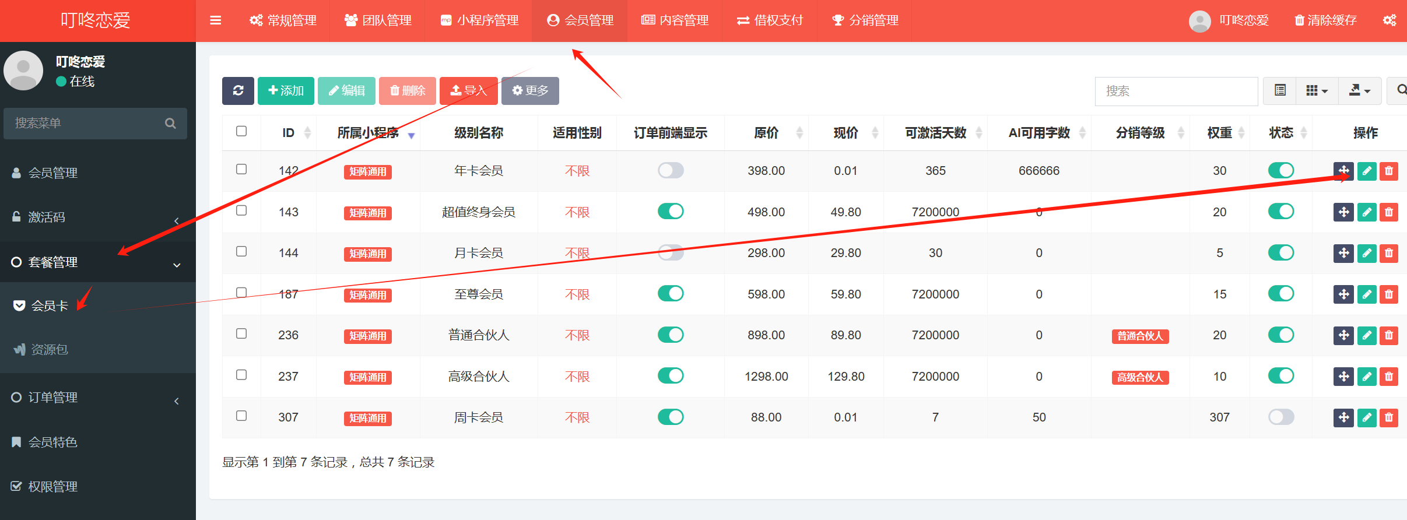
Task: Open 内容管理 top navigation tab
Action: [675, 20]
